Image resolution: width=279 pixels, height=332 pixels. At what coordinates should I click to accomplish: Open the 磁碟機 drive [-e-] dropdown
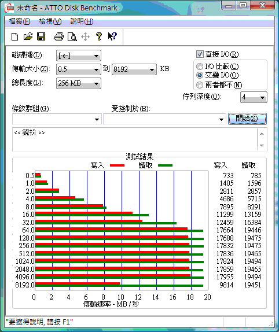point(79,56)
